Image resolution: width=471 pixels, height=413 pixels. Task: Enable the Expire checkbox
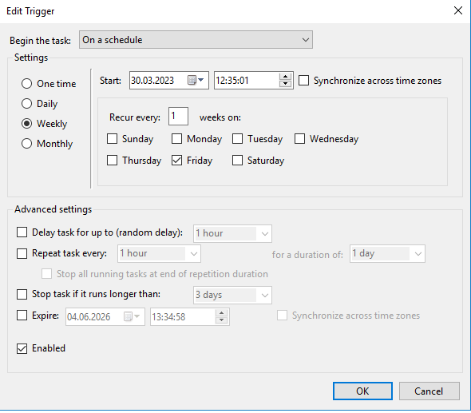coord(22,316)
